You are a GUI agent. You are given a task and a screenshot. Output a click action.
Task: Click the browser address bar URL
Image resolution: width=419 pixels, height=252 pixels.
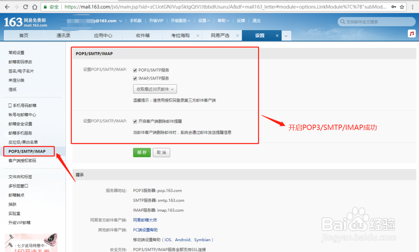[x=225, y=7]
